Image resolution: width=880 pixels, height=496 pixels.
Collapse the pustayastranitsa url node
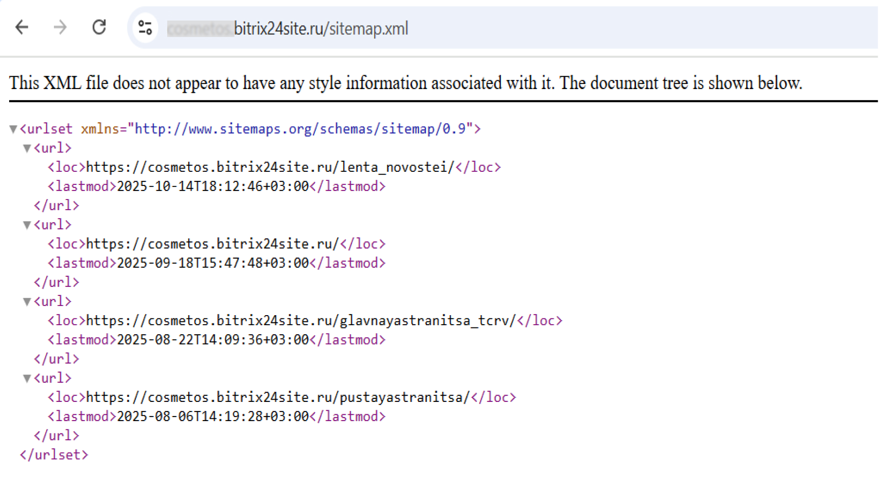(x=27, y=379)
